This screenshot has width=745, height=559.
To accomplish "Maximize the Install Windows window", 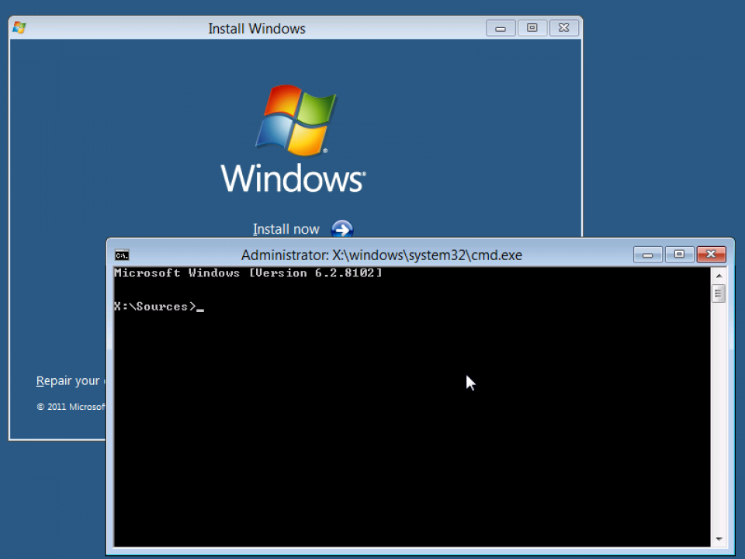I will (532, 28).
